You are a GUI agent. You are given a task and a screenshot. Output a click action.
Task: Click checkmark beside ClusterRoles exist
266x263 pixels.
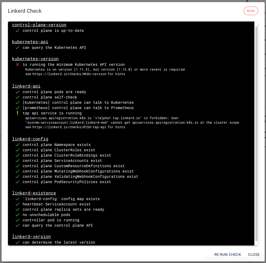pyautogui.click(x=18, y=150)
